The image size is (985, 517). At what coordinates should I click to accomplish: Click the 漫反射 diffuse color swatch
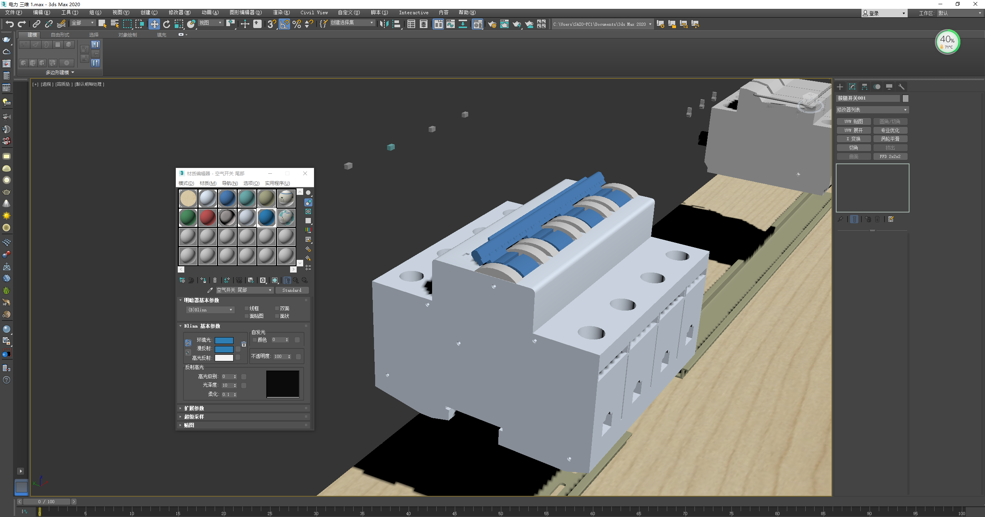point(224,349)
